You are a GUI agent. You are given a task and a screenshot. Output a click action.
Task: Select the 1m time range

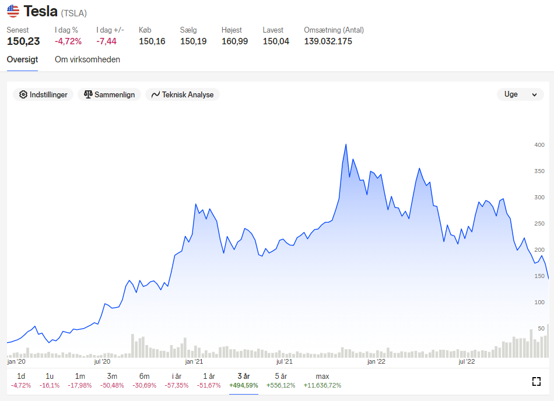pyautogui.click(x=80, y=381)
